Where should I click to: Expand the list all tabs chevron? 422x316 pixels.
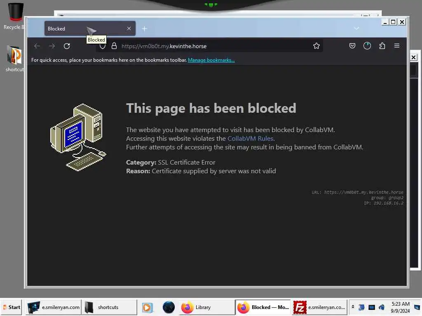click(x=356, y=28)
